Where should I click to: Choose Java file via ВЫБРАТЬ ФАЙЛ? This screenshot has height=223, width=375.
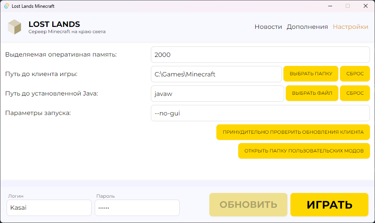[x=312, y=93]
